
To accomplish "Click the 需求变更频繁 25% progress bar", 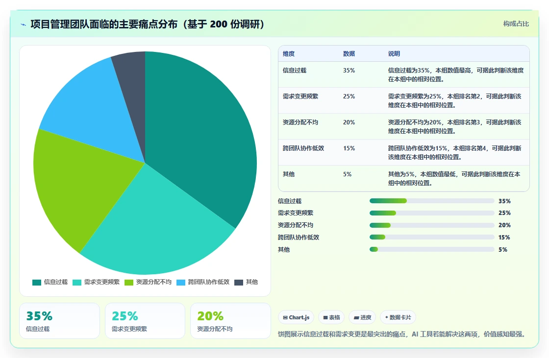I will coord(432,213).
